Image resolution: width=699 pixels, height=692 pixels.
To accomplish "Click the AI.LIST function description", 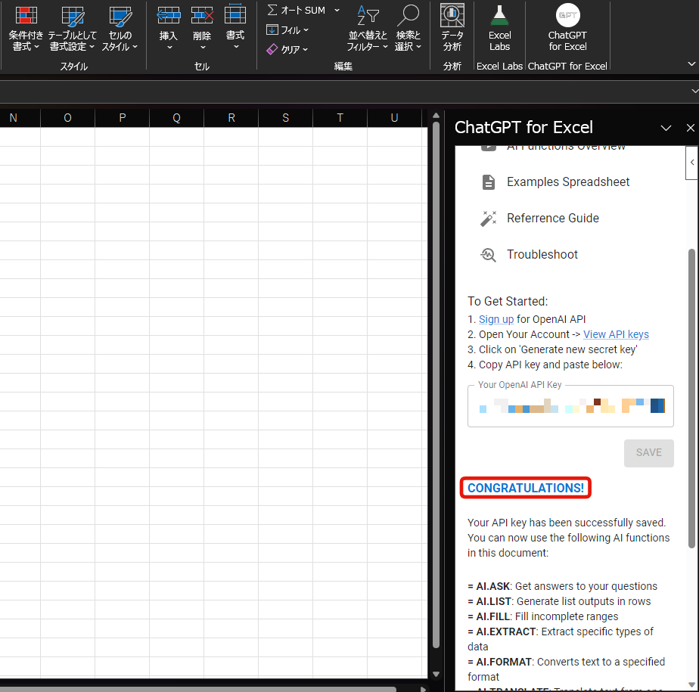I will coord(559,601).
